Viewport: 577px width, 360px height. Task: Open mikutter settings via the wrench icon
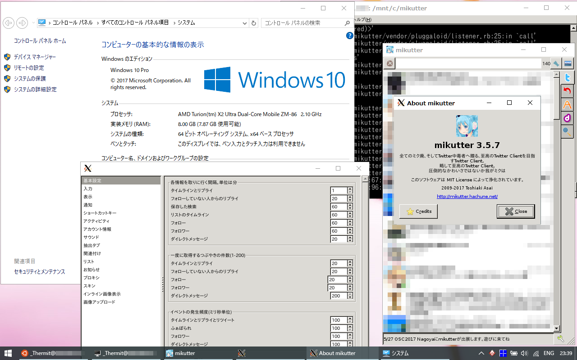[x=560, y=339]
